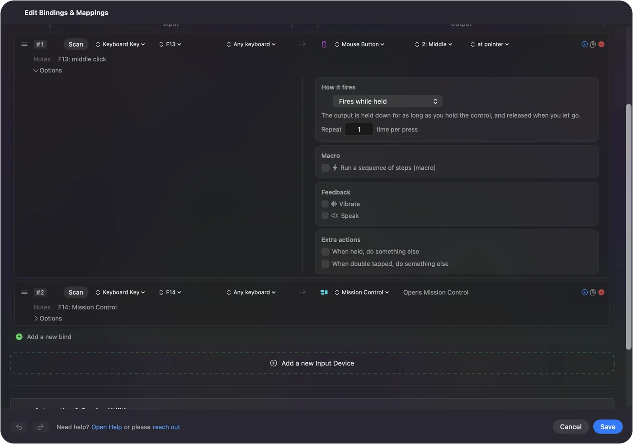Click the Save button

pos(608,427)
